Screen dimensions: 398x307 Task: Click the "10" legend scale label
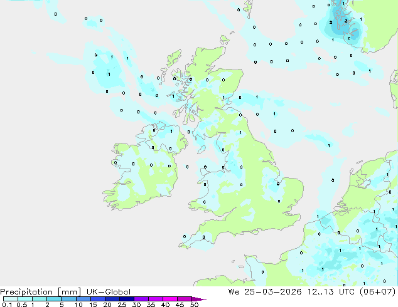(78, 304)
